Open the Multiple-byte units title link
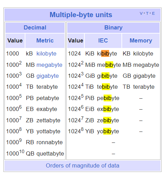 pyautogui.click(x=81, y=15)
